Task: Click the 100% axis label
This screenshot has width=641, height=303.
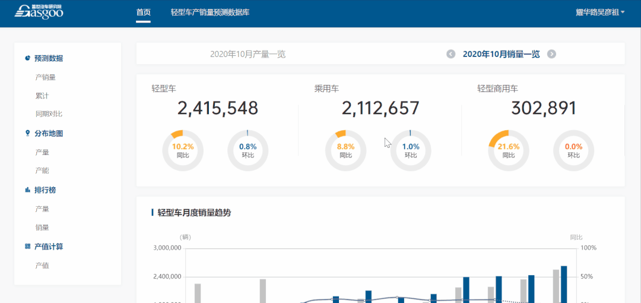Action: [589, 248]
